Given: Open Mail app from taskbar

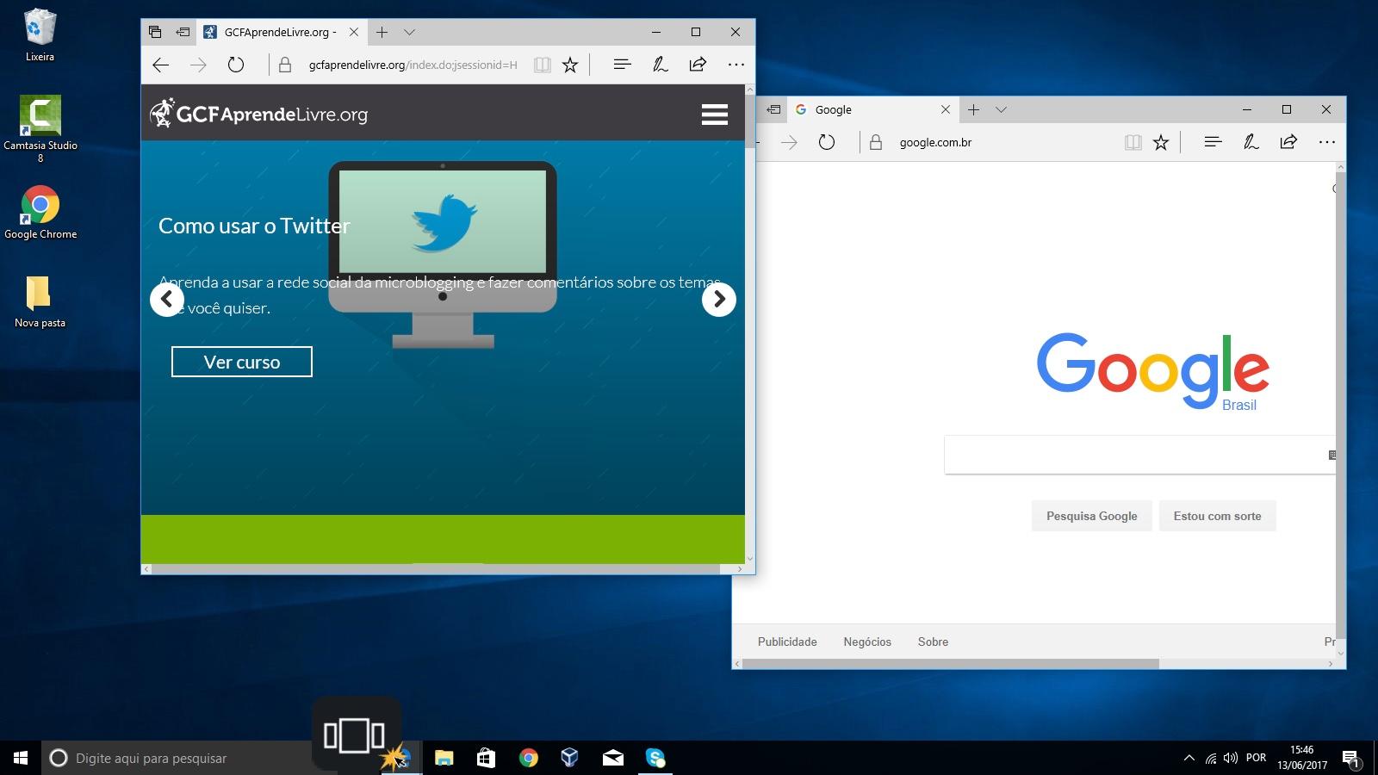Looking at the screenshot, I should point(612,758).
